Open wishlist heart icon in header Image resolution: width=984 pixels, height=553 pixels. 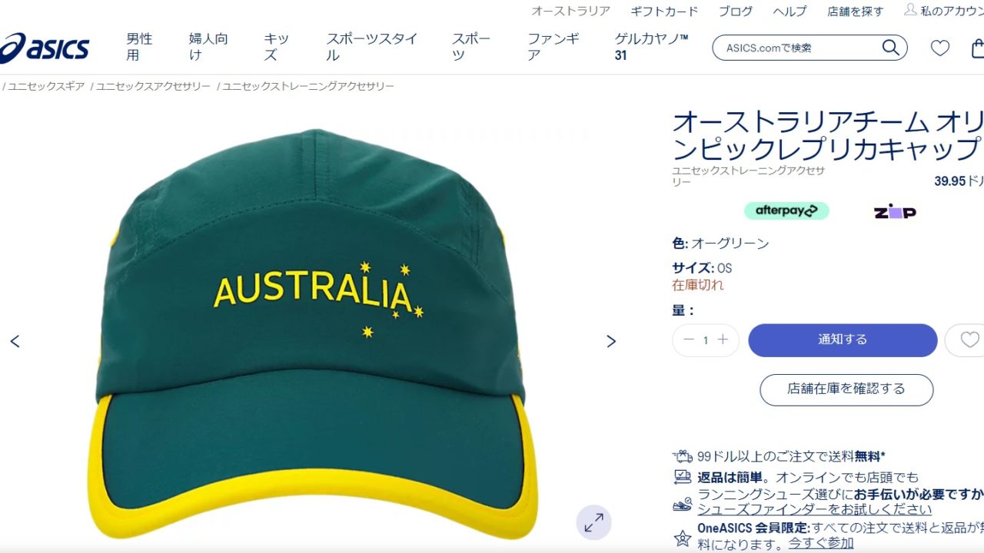pos(940,48)
